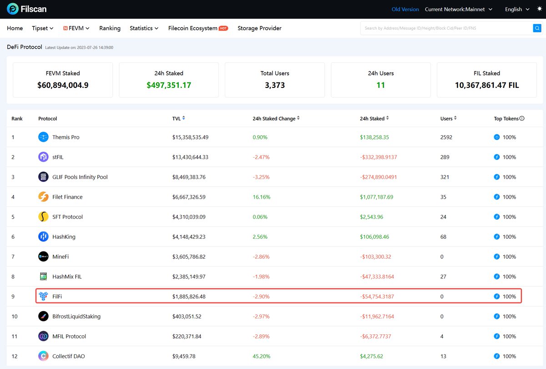Click stFIL's Filecoin token icon
546x369 pixels.
[x=497, y=157]
